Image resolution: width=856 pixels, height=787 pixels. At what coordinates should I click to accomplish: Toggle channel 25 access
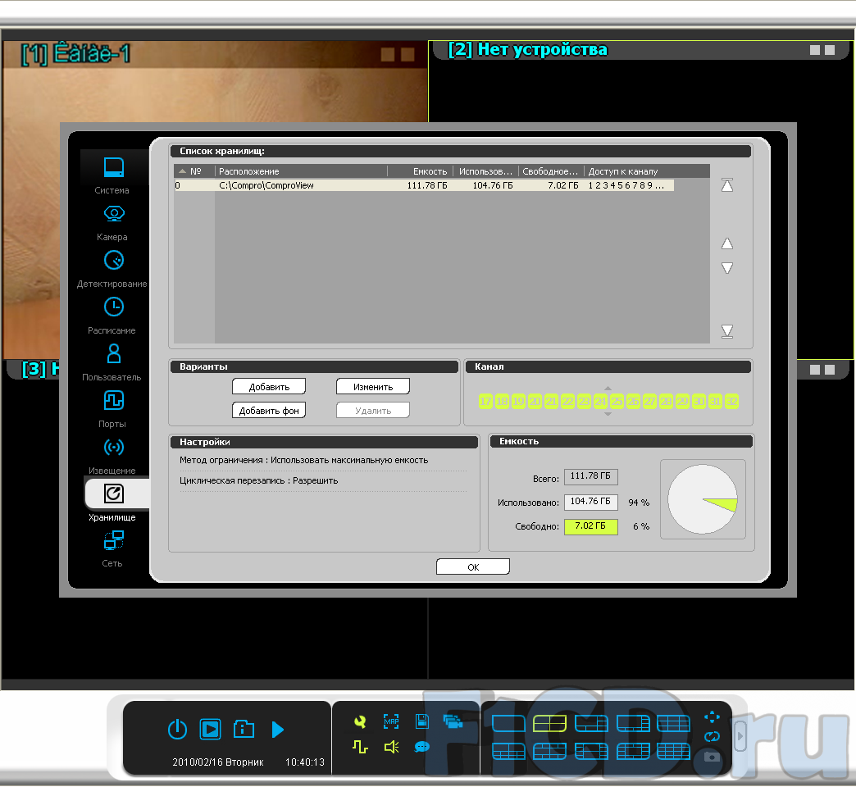tap(617, 402)
